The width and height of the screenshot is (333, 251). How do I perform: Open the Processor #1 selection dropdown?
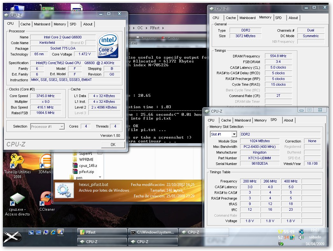62,127
